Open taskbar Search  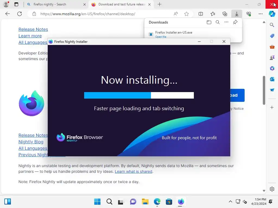click(109, 201)
